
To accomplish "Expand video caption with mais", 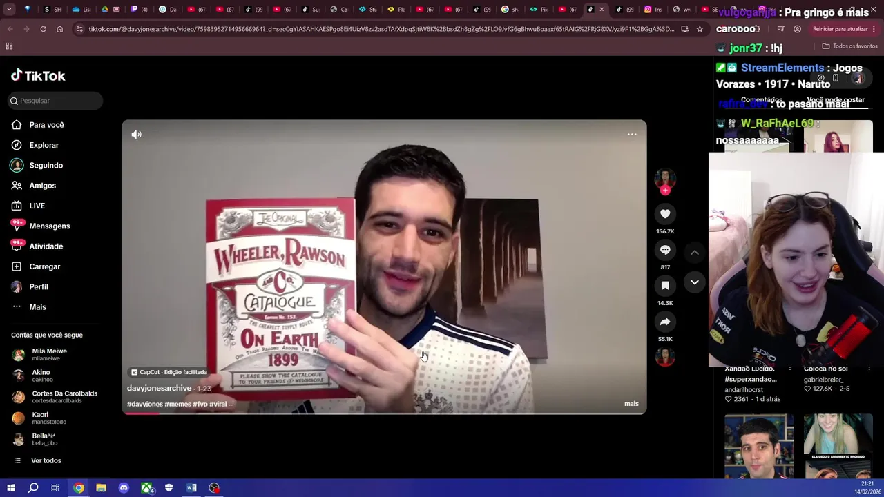I will tap(631, 404).
